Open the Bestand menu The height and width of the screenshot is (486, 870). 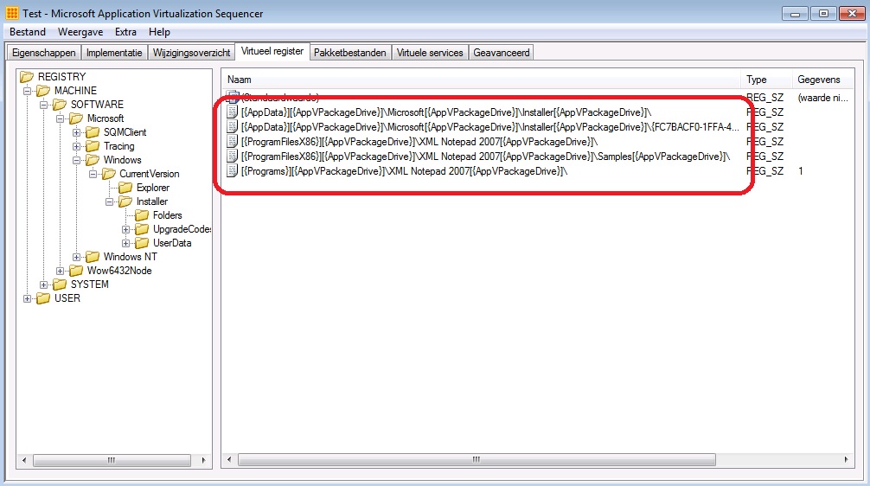pos(28,32)
